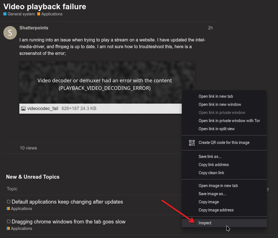Open the Shatterpoints username link
This screenshot has width=278, height=238.
pyautogui.click(x=34, y=28)
